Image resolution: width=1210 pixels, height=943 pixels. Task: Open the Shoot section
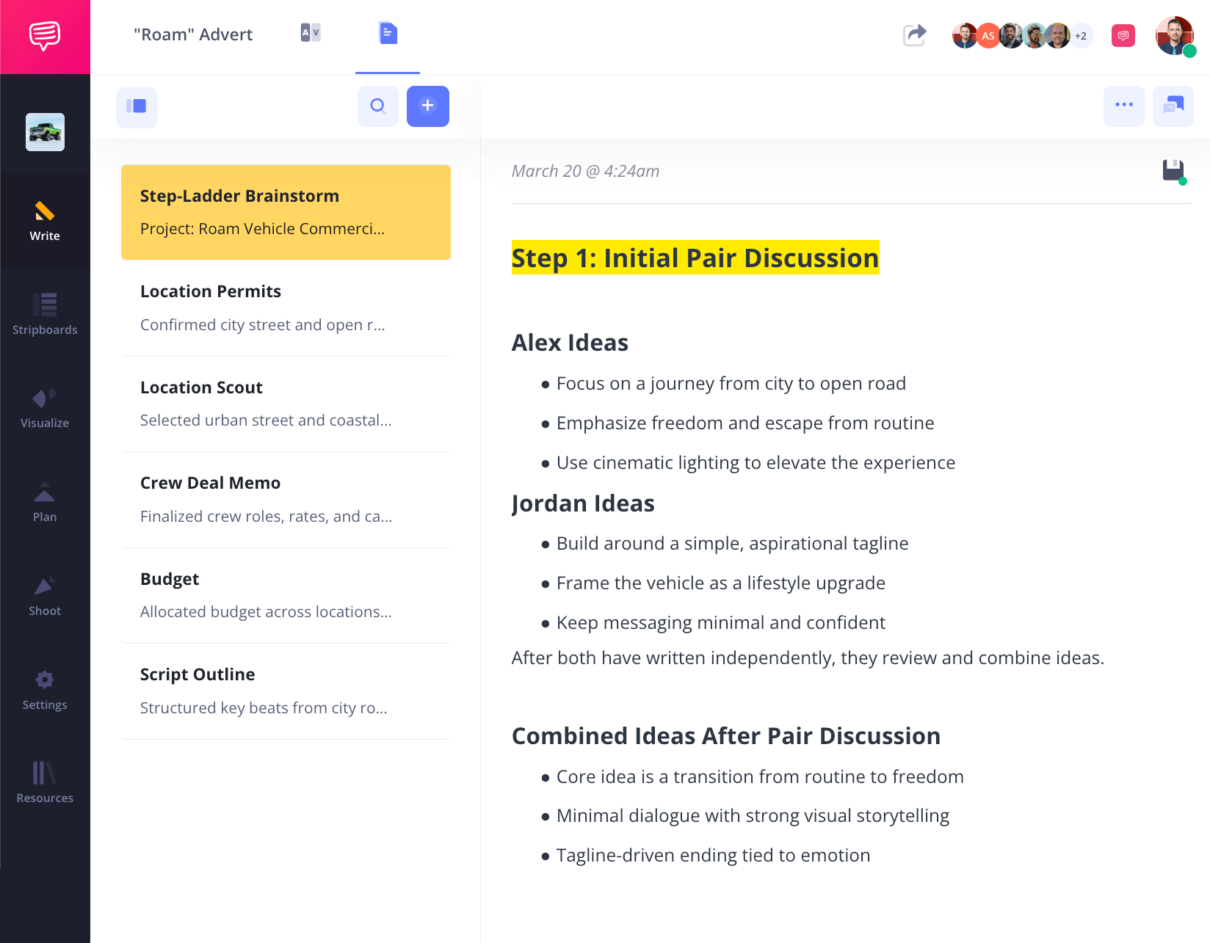[x=45, y=596]
